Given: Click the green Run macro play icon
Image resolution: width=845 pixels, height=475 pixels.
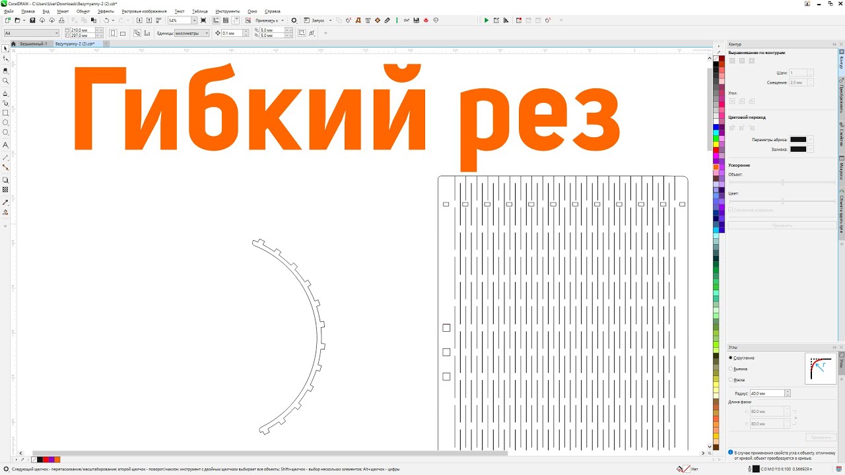Looking at the screenshot, I should pyautogui.click(x=487, y=20).
